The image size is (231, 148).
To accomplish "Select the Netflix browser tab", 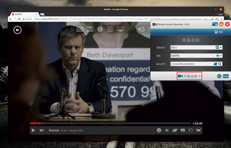I will [x=25, y=14].
